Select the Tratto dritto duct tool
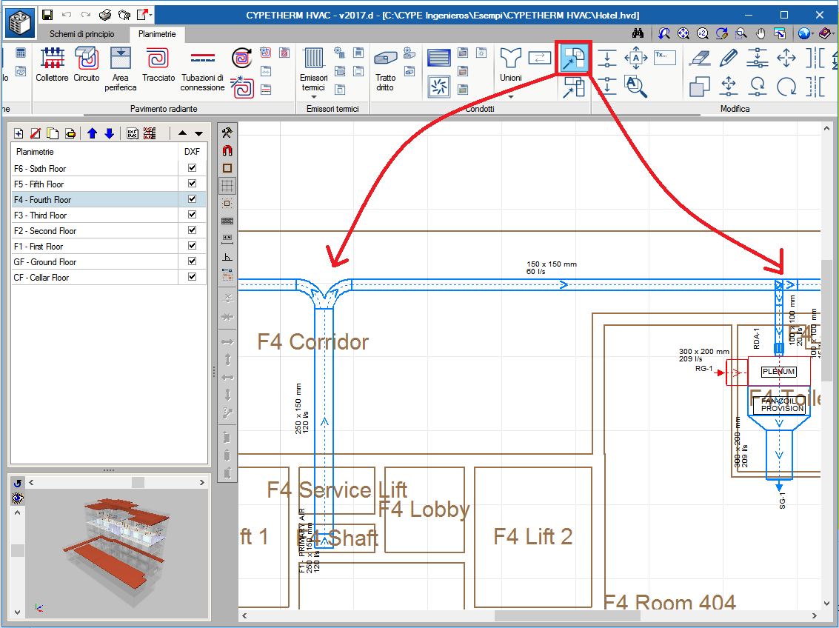 (x=385, y=70)
